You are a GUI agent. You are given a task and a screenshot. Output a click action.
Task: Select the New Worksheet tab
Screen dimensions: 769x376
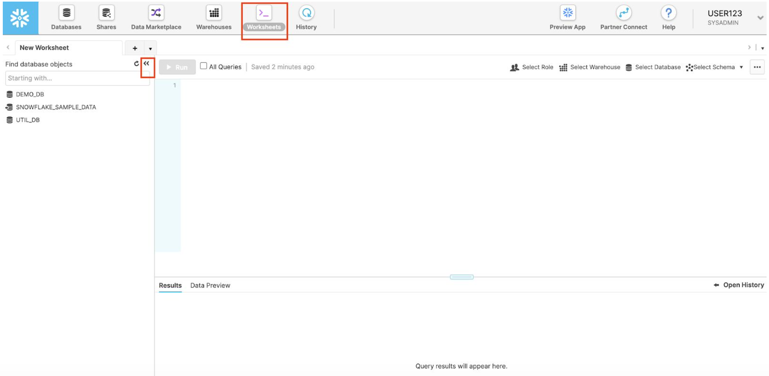pos(45,48)
